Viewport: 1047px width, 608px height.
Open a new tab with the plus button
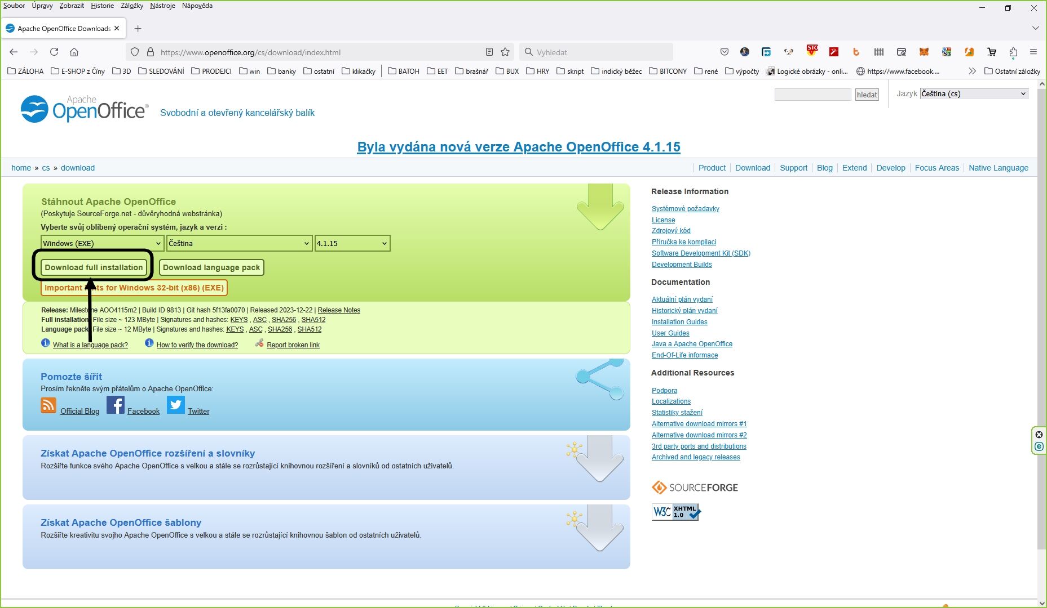point(138,28)
